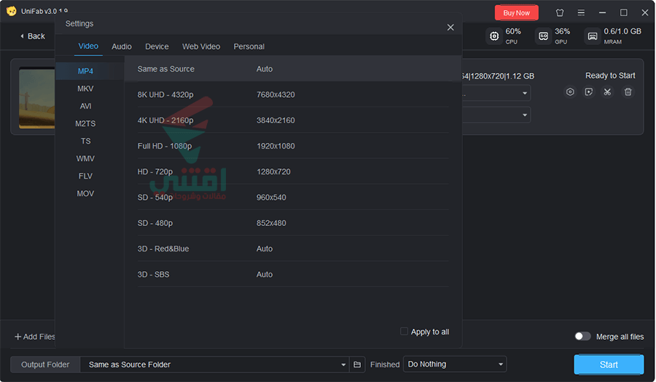Viewport: 656px width, 382px height.
Task: Expand the second task dropdown
Action: click(525, 114)
